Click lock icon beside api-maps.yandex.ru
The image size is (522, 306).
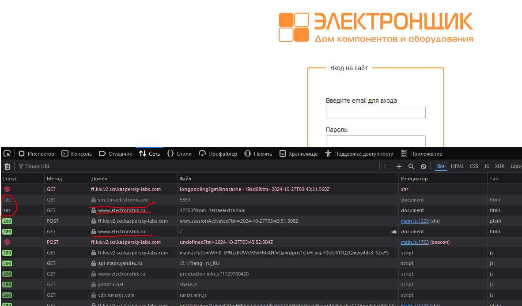(94, 263)
